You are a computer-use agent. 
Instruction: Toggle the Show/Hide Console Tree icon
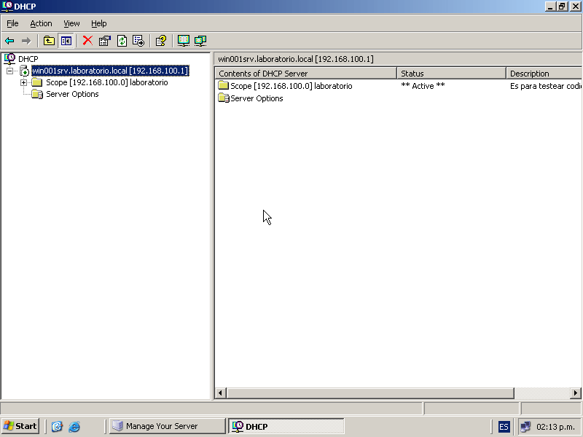click(x=66, y=41)
